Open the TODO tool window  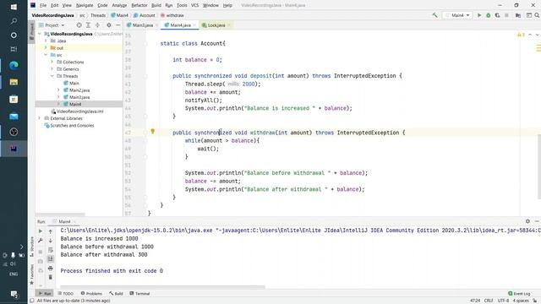66,293
